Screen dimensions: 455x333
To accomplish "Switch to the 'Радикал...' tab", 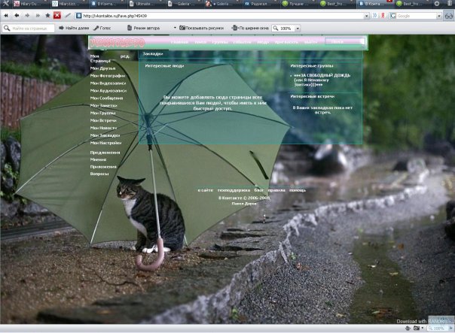I will coord(260,4).
